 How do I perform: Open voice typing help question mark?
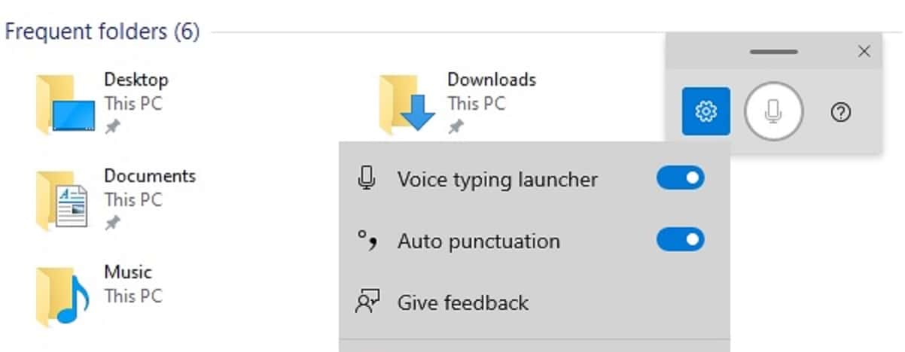click(840, 112)
